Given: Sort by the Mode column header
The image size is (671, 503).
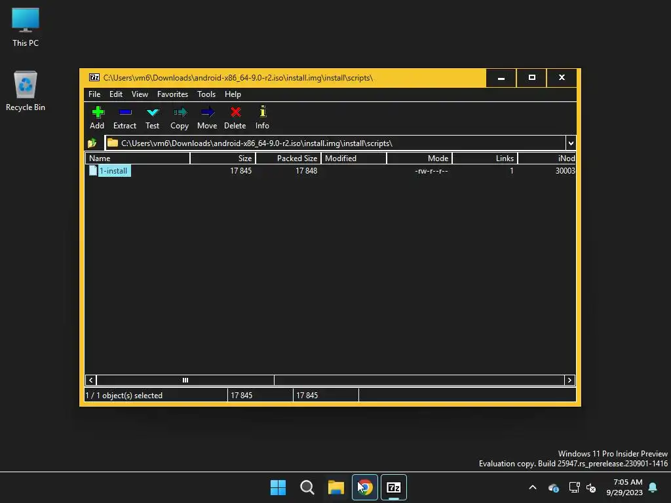Looking at the screenshot, I should tap(419, 158).
